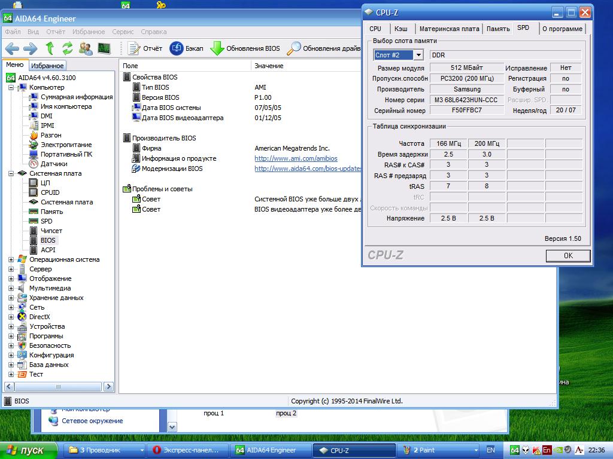613x459 pixels.
Task: Click the green Up arrow toolbar icon
Action: [x=50, y=48]
